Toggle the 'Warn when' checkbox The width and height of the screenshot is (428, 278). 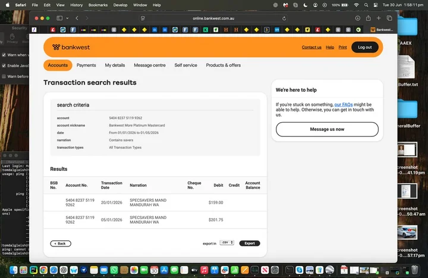coord(4,55)
